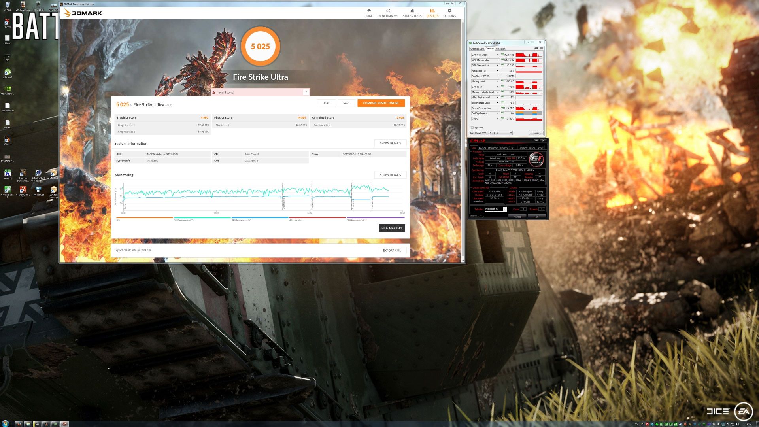Screen dimensions: 759x427
Task: Open 3DMark Benchmarks section
Action: pyautogui.click(x=388, y=13)
